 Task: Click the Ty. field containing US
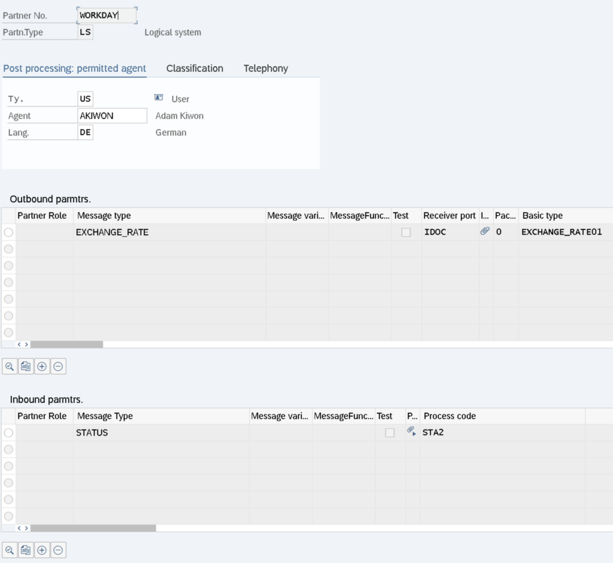coord(85,99)
